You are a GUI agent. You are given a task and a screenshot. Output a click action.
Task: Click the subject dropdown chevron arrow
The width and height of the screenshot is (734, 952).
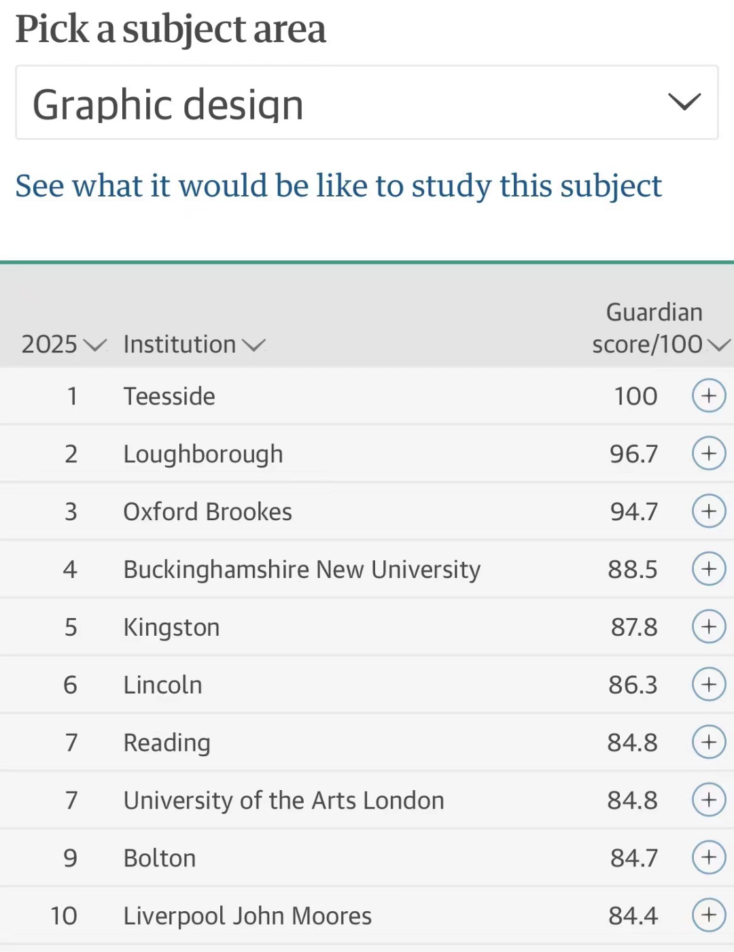pyautogui.click(x=684, y=102)
